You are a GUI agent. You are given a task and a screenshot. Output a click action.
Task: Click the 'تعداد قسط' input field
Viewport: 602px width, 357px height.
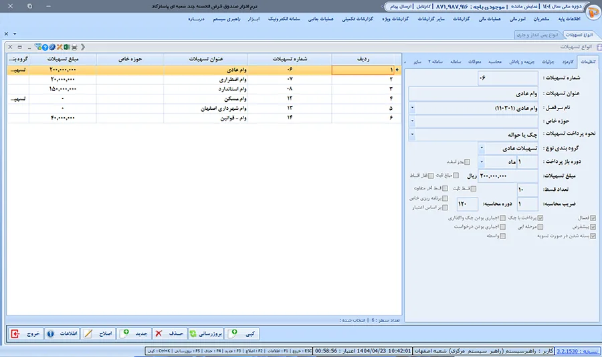(528, 190)
